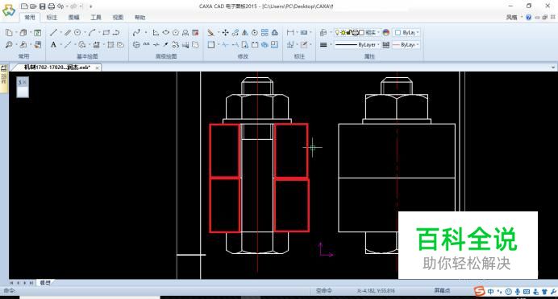Image resolution: width=558 pixels, height=299 pixels.
Task: Expand the 屏幕点 snap mode selector
Action: click(x=443, y=290)
